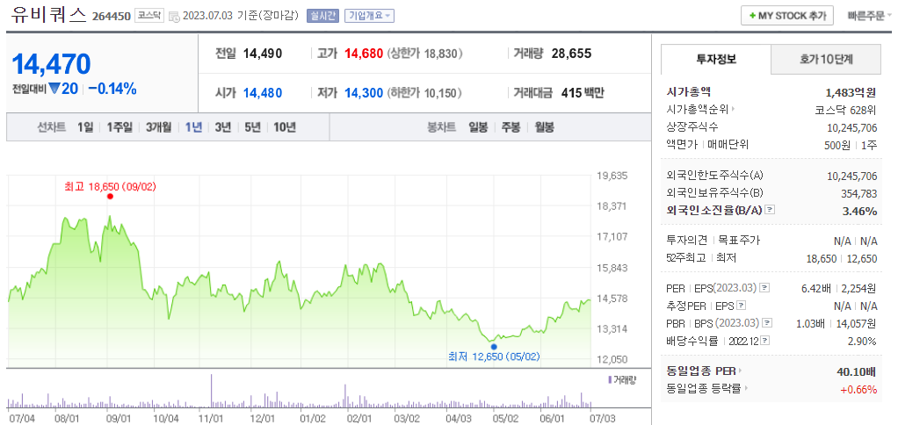Click the help icon next to 외국인소진율(B/A)
Image resolution: width=898 pixels, height=425 pixels.
click(x=770, y=210)
